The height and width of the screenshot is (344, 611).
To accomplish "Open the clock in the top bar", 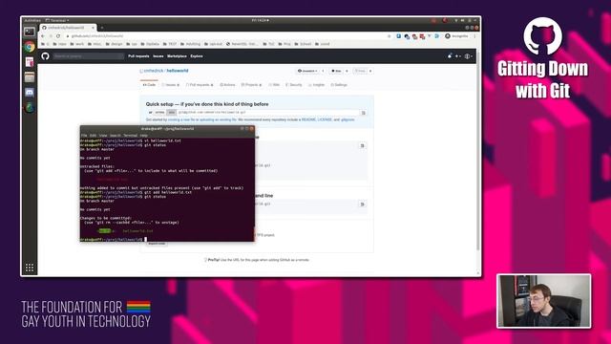I will coord(260,20).
